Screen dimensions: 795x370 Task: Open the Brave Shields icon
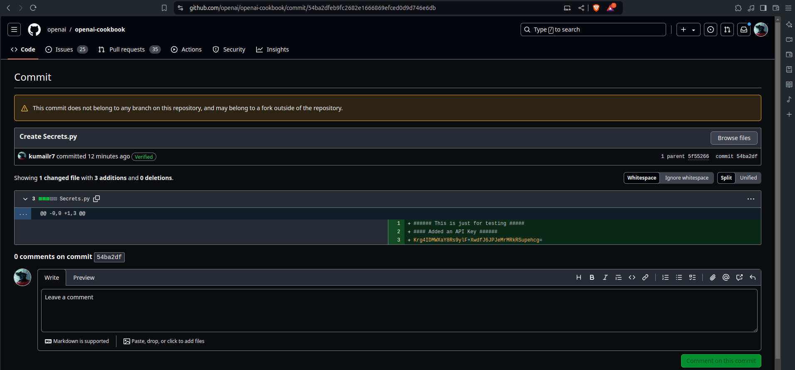tap(596, 8)
